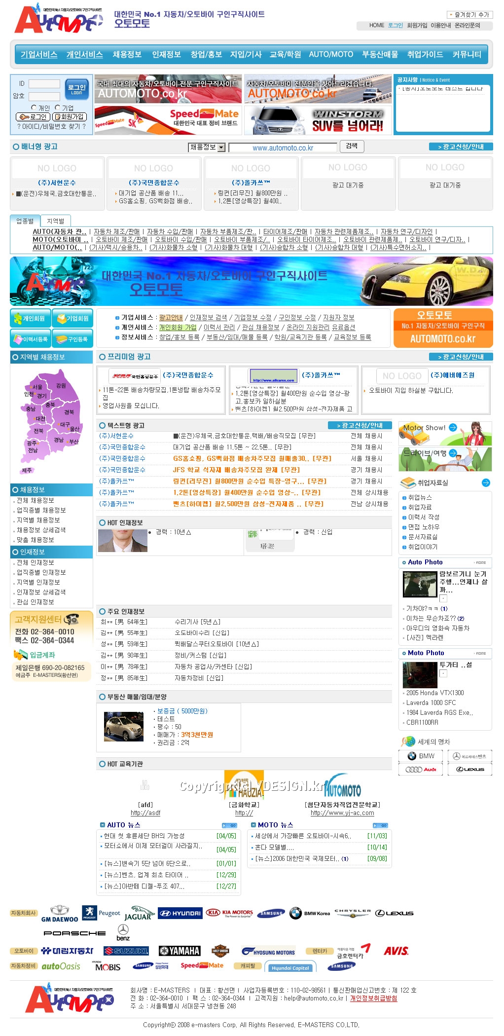The height and width of the screenshot is (1036, 504).
Task: Switch to the 지역별 tab
Action: pyautogui.click(x=56, y=221)
